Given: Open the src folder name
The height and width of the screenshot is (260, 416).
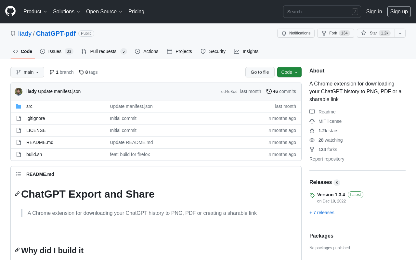Looking at the screenshot, I should pos(29,106).
